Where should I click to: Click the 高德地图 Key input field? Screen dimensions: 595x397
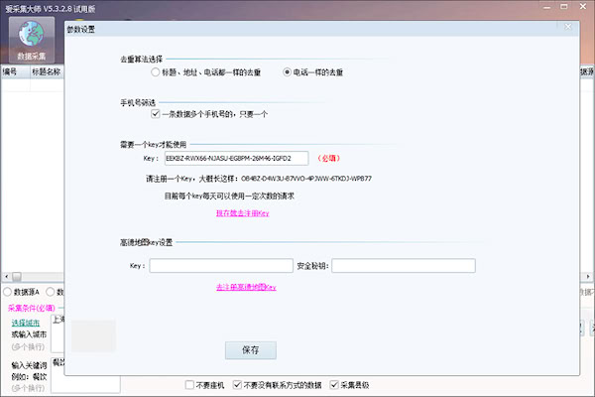221,266
